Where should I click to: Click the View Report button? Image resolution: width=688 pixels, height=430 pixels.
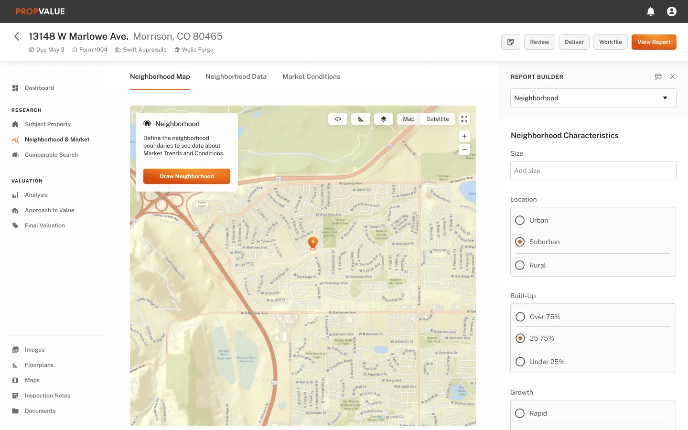[x=654, y=42]
